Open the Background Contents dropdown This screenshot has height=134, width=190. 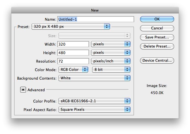[94, 78]
